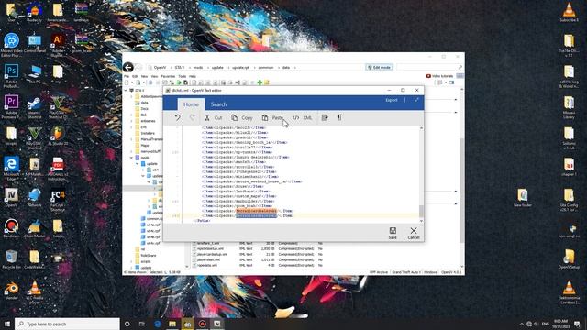
Task: Select the RideShare folder in tree
Action: (149, 256)
